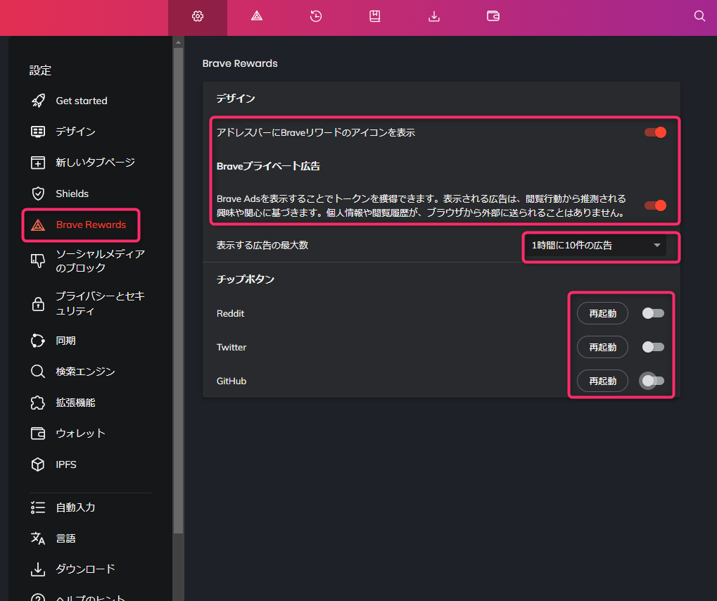Disable the Brave Private Ads toggle
Image resolution: width=717 pixels, height=601 pixels.
click(655, 205)
